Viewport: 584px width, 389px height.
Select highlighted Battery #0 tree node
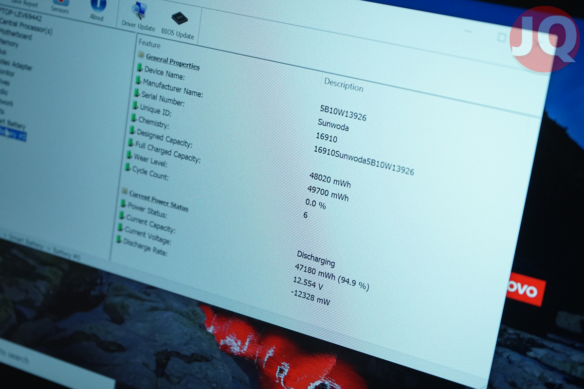pyautogui.click(x=13, y=134)
